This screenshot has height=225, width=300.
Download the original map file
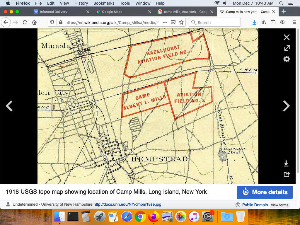click(x=287, y=163)
